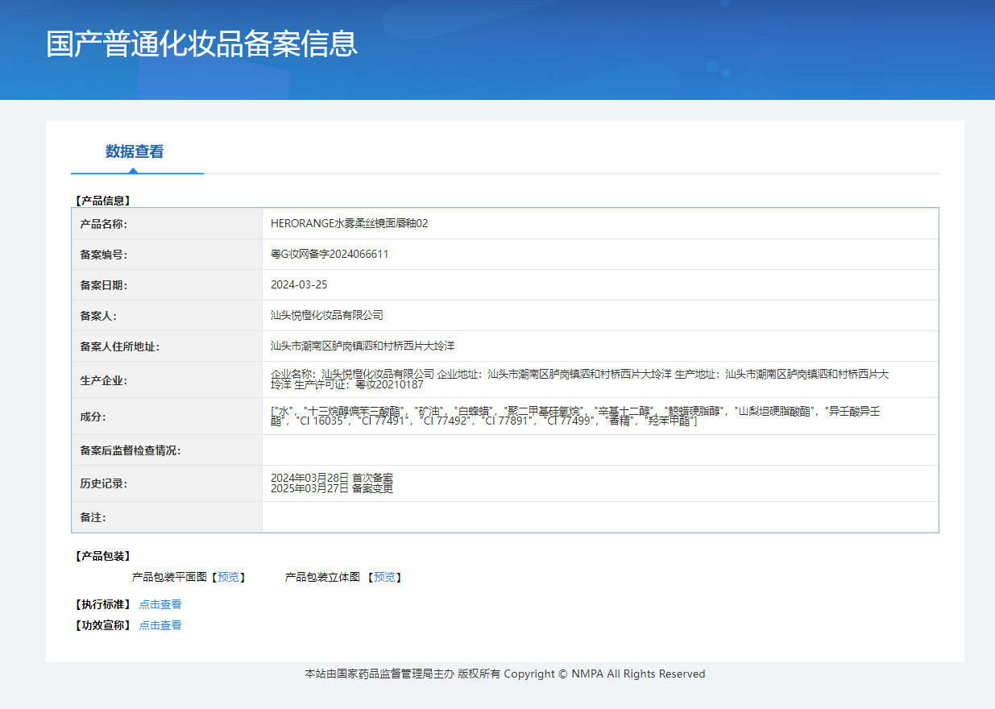Click the 【产品信息】 section heading
The image size is (995, 709).
(x=102, y=201)
